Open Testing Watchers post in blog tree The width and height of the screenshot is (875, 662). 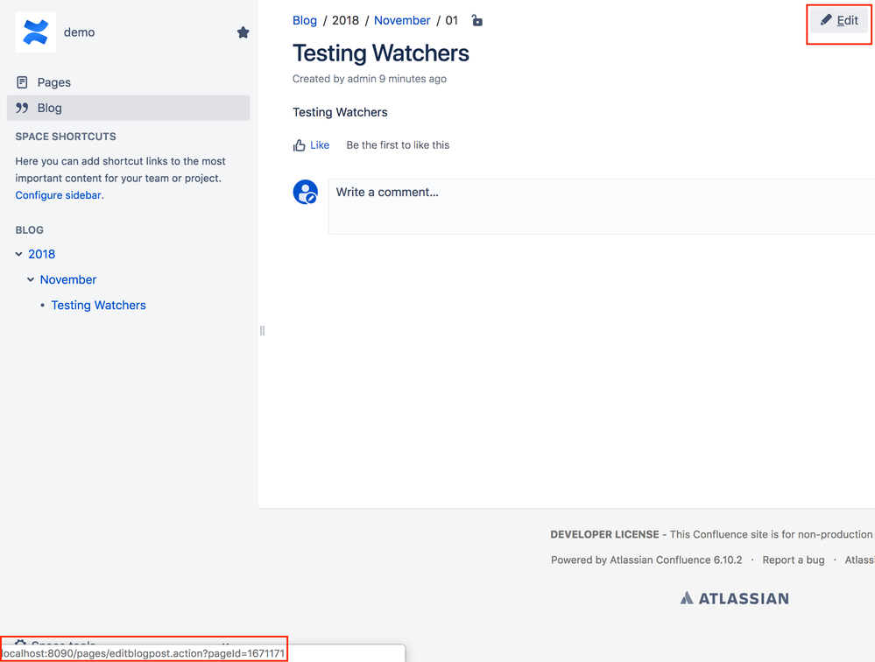click(99, 305)
